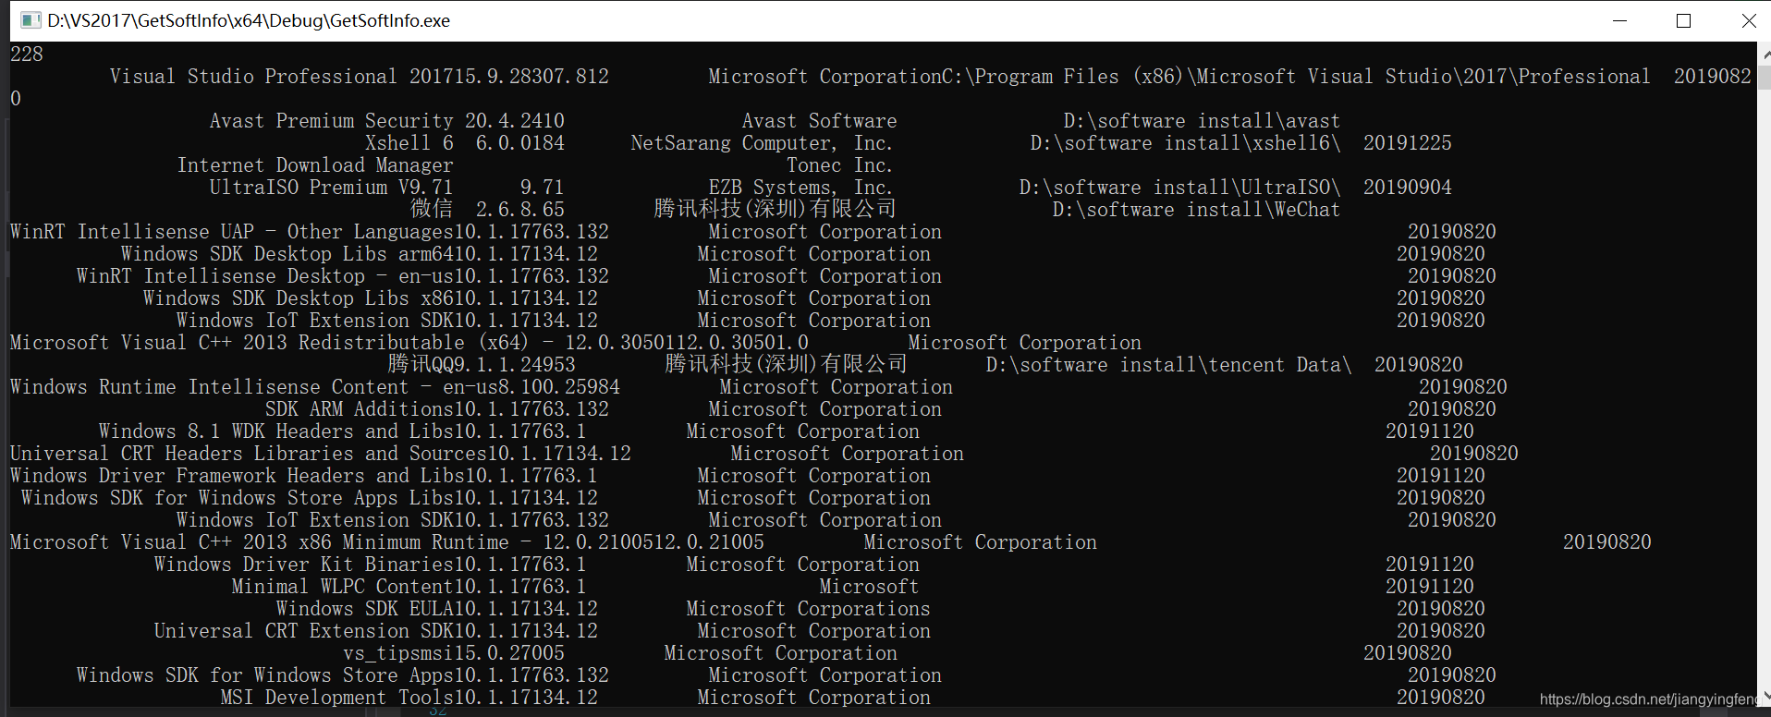The image size is (1771, 717).
Task: Click 'Windows 8.1 WDK Headers and Libs' entry
Action: tap(275, 431)
